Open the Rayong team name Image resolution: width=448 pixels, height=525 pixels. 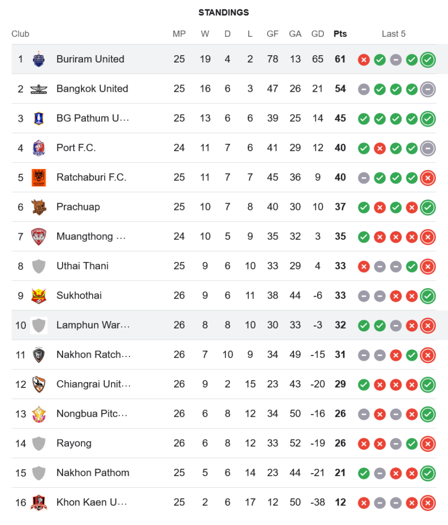click(x=74, y=444)
